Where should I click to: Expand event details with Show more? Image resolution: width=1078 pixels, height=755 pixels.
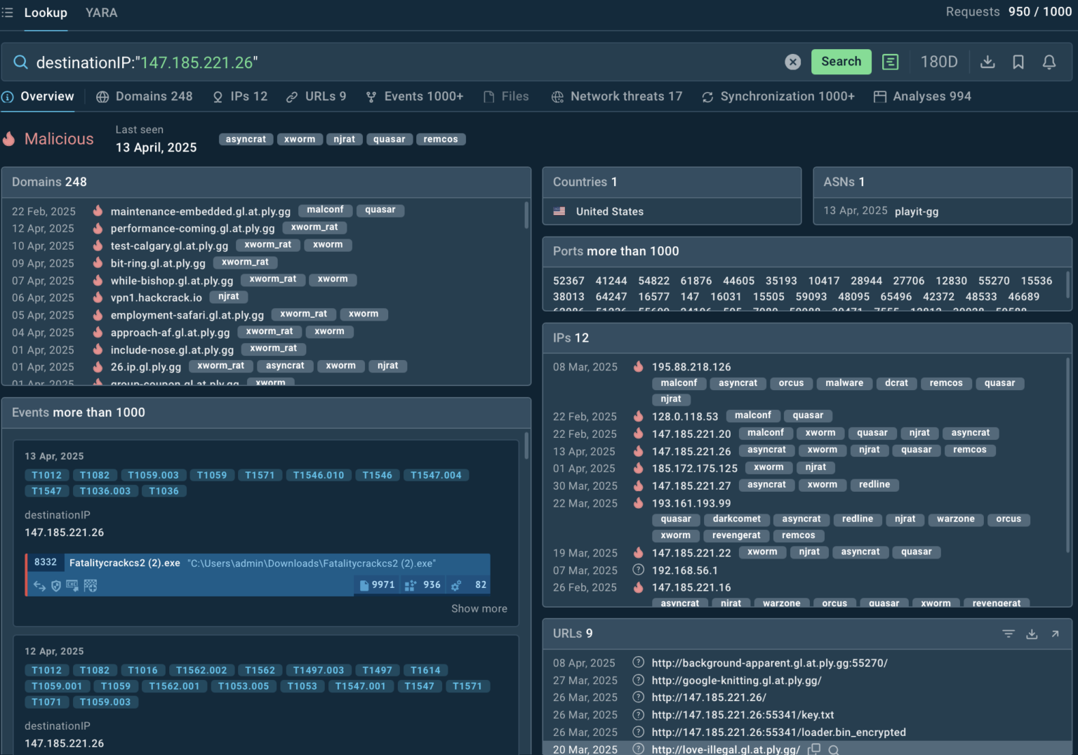pyautogui.click(x=479, y=608)
